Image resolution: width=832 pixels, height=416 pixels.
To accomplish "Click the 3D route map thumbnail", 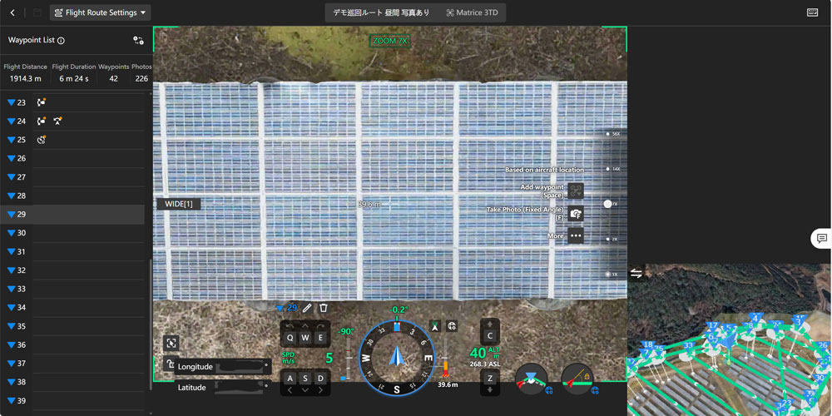I will point(729,339).
